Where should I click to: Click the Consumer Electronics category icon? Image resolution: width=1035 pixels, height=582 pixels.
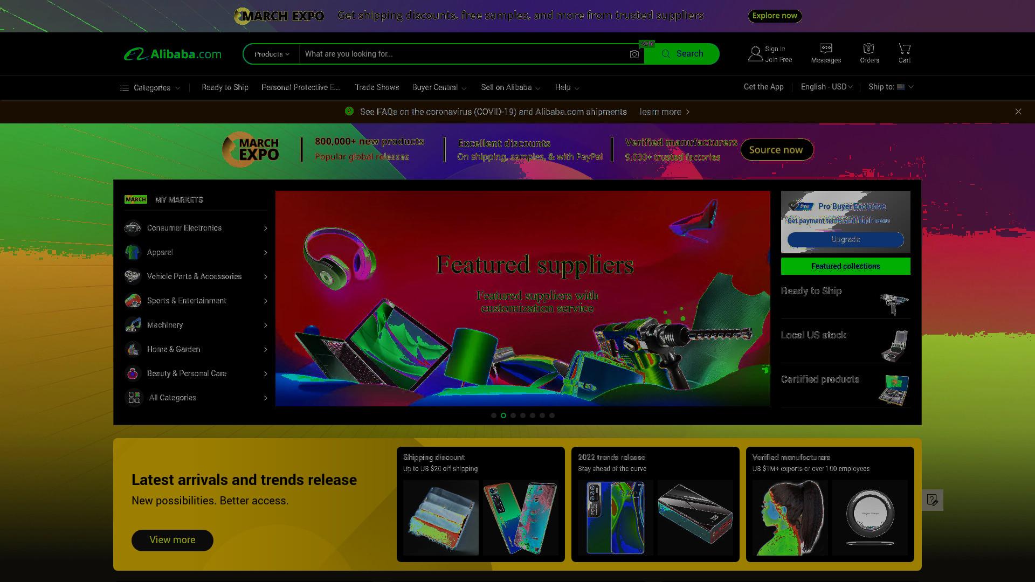(133, 228)
